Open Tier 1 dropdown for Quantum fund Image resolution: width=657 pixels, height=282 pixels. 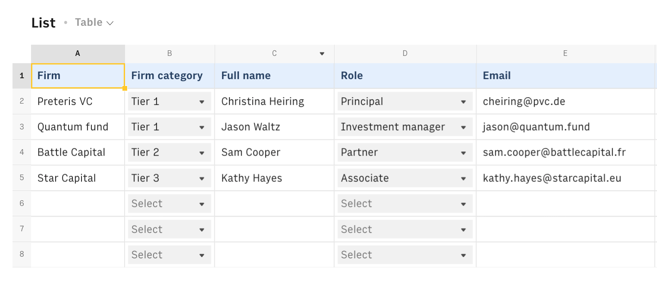click(201, 127)
